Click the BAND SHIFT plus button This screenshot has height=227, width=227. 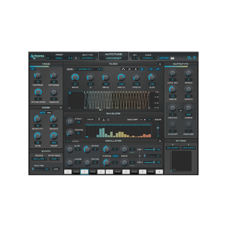145,119
